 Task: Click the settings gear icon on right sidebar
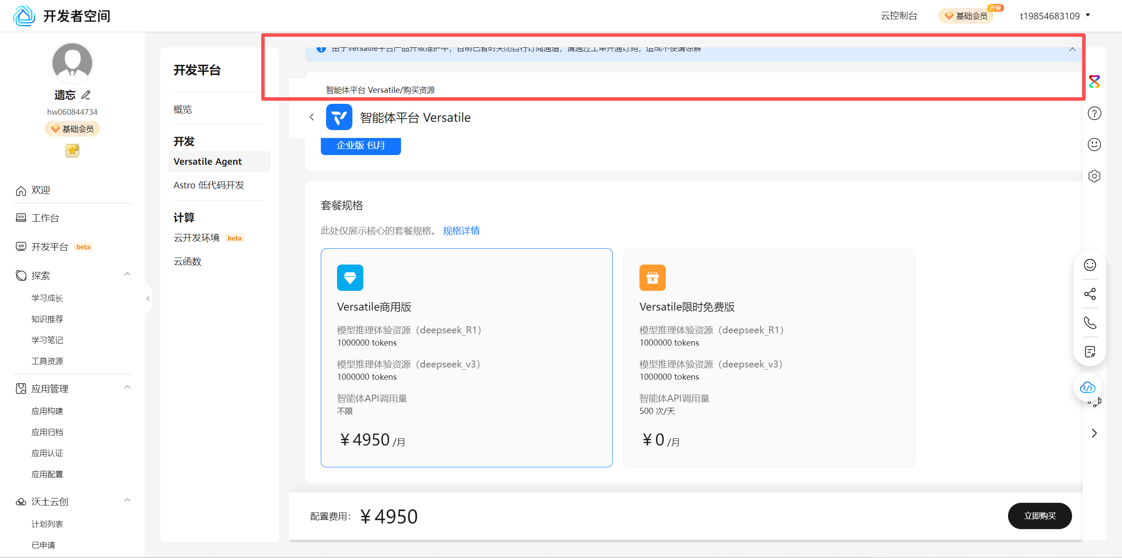click(x=1094, y=176)
